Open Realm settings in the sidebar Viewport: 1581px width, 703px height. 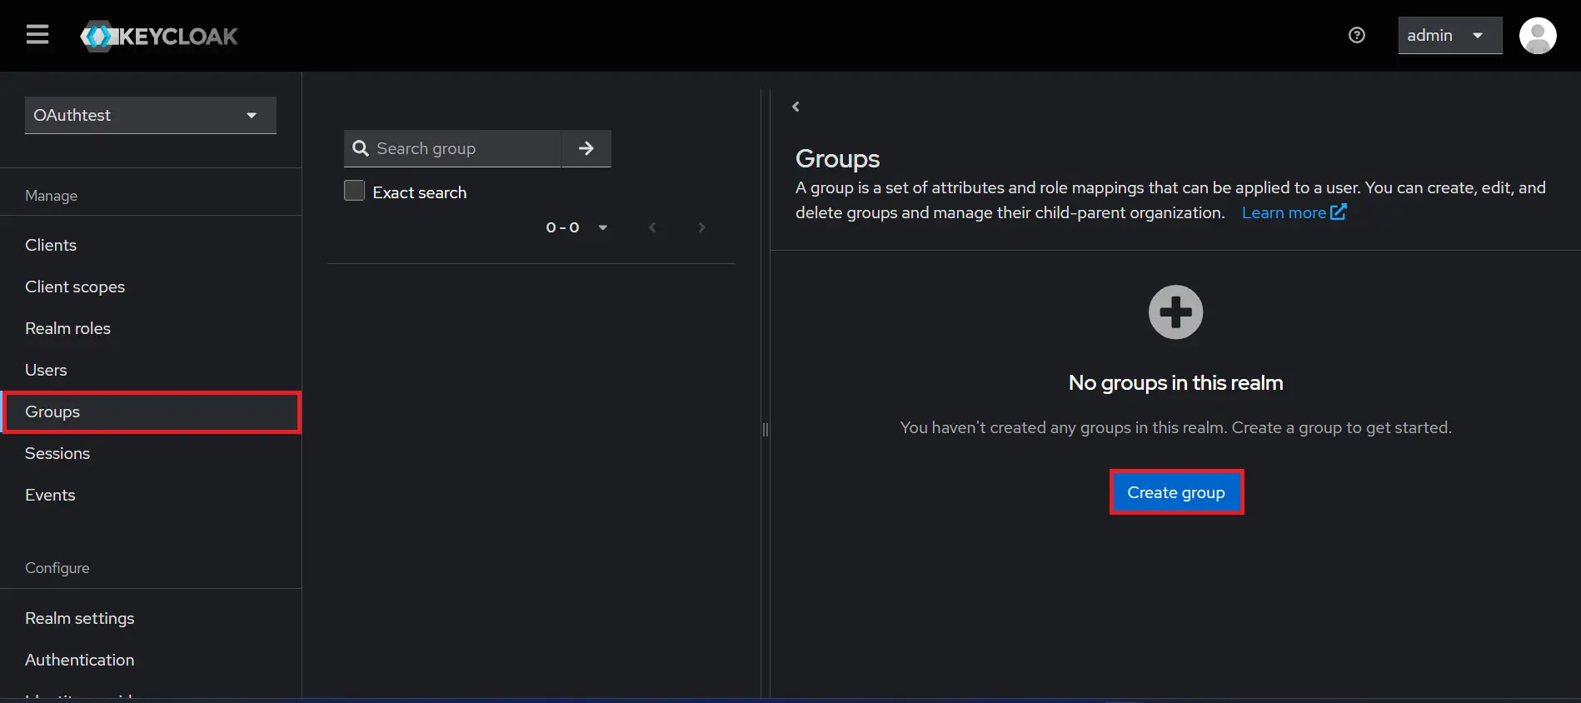tap(151, 618)
